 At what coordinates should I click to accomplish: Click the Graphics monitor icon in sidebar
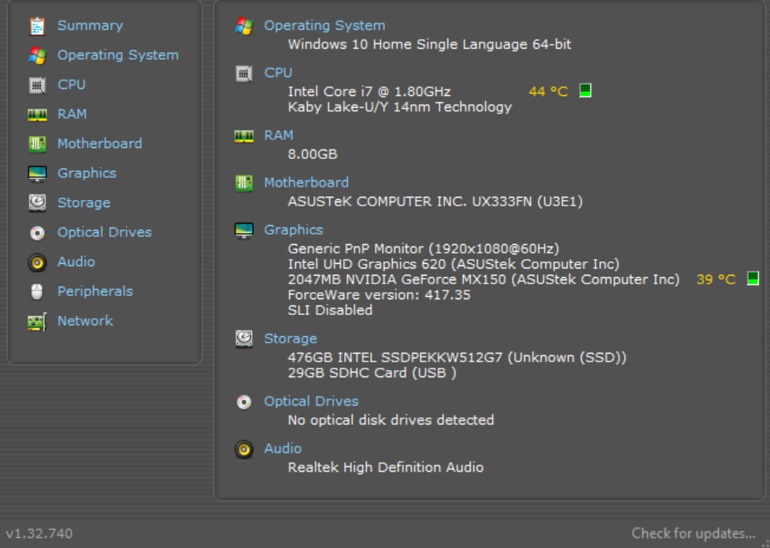pyautogui.click(x=37, y=174)
